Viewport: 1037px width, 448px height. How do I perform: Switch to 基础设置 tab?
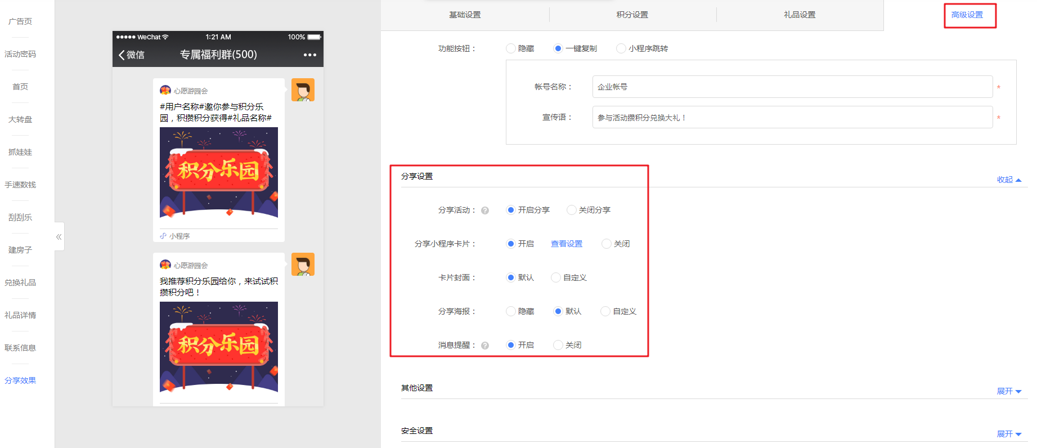(x=465, y=15)
